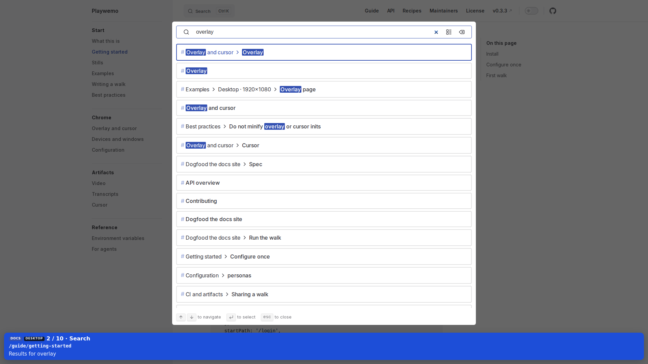Click /guide/getting-started path in banner

(40, 346)
